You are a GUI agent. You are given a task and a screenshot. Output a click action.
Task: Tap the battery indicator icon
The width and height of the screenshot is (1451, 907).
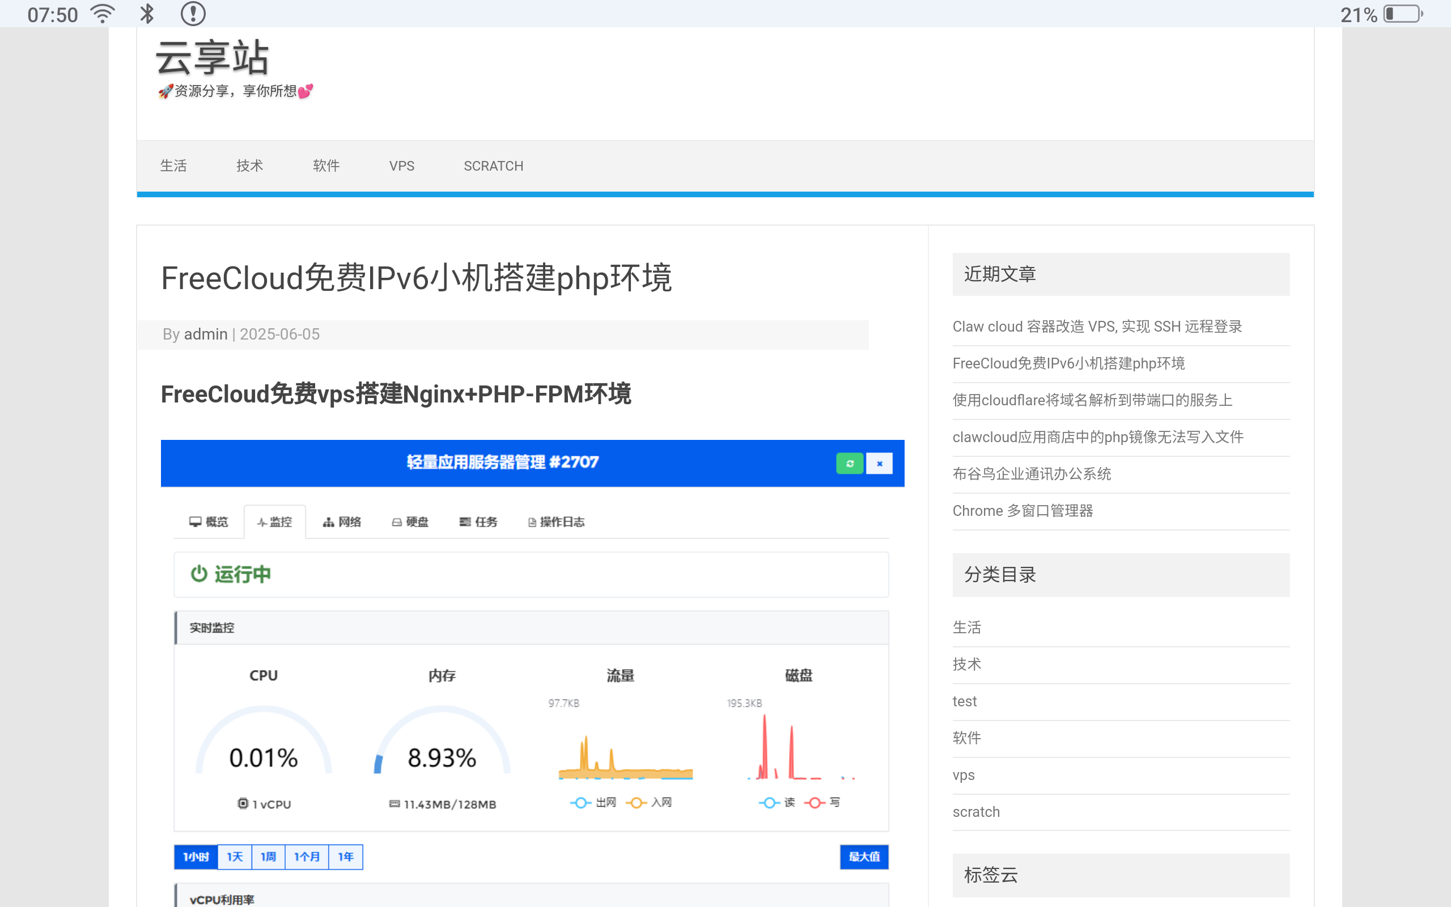tap(1403, 14)
